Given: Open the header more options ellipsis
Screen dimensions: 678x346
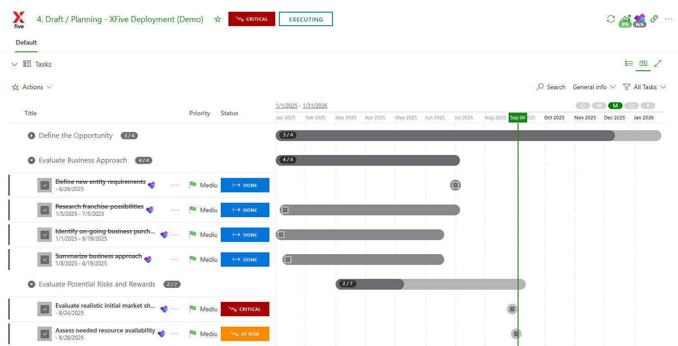Looking at the screenshot, I should pyautogui.click(x=669, y=19).
